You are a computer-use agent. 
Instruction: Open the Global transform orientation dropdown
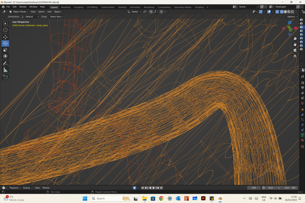(x=134, y=12)
